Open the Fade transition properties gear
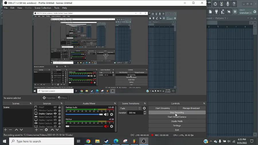 click(144, 108)
